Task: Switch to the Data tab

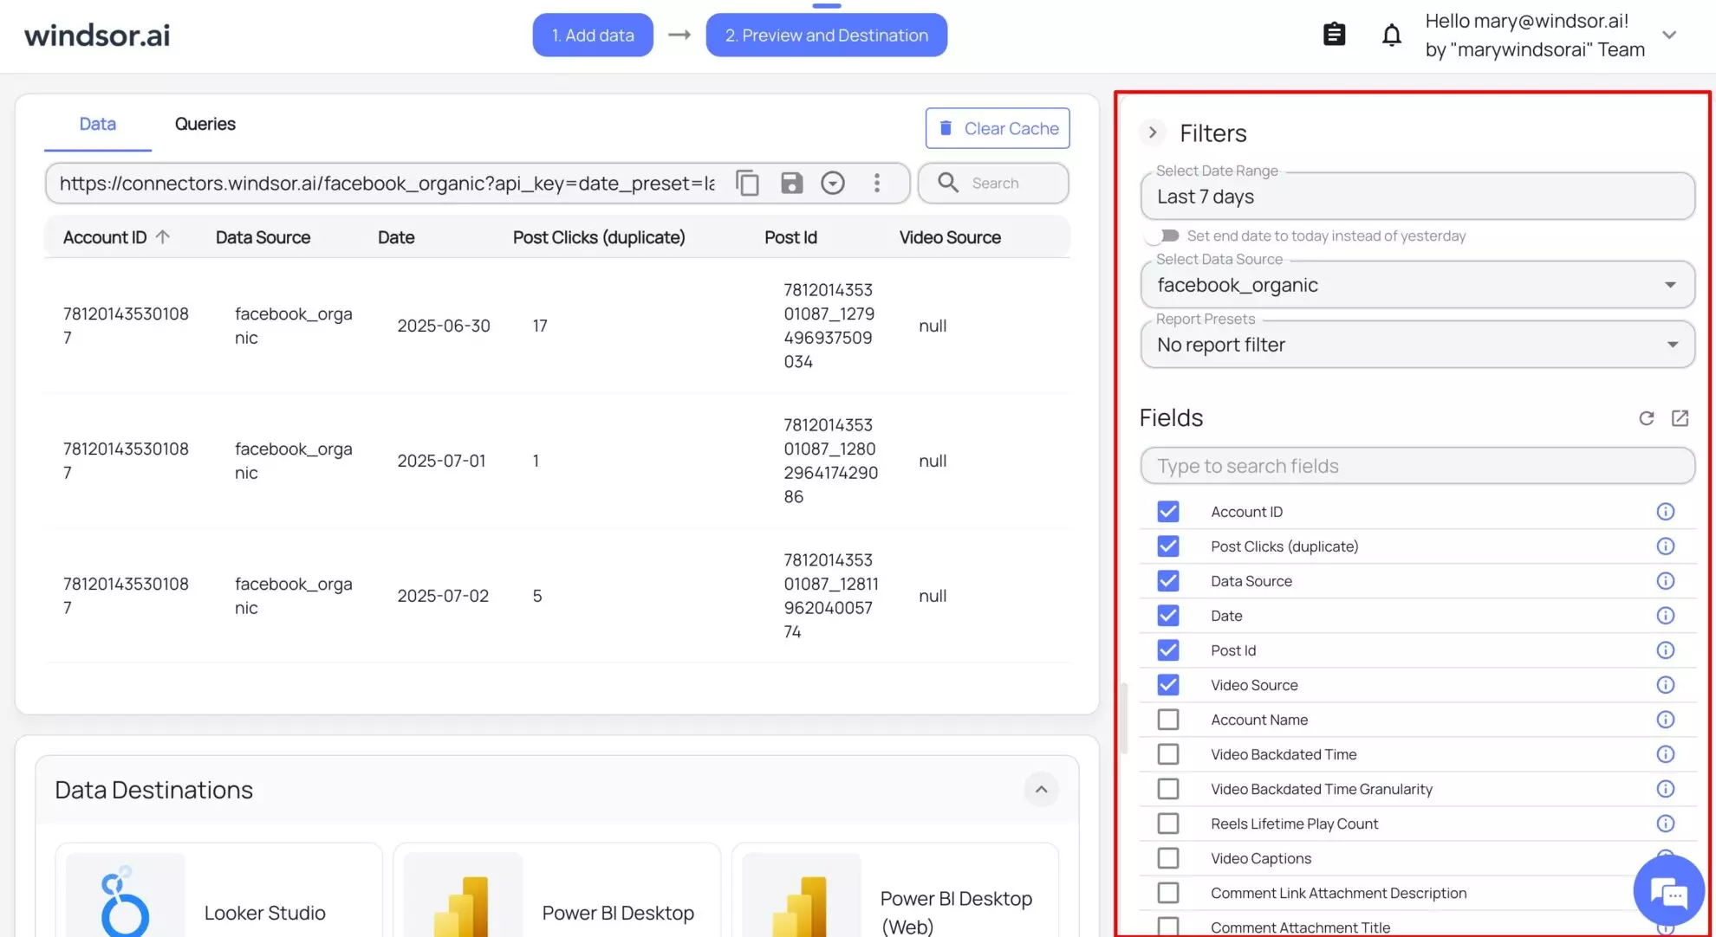Action: click(97, 124)
